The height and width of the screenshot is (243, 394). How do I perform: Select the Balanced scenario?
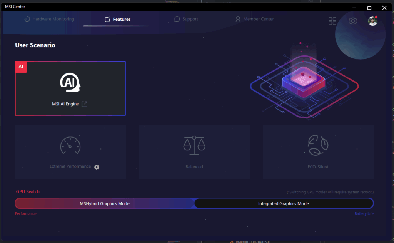click(194, 151)
